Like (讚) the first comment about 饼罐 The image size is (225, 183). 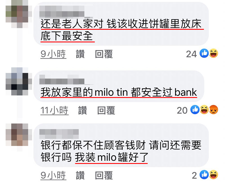(80, 54)
